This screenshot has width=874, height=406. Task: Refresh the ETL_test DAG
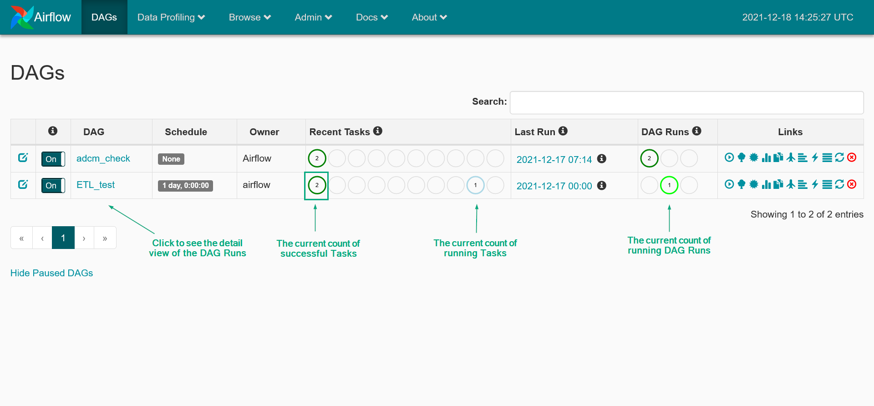[x=839, y=184]
